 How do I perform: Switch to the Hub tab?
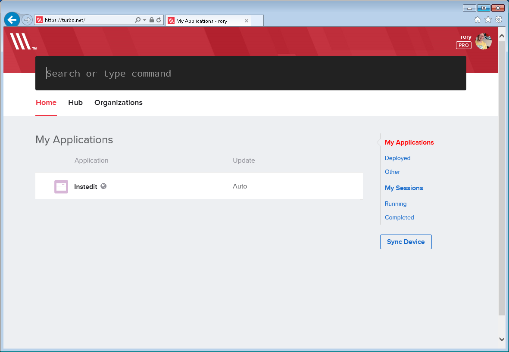[x=75, y=102]
